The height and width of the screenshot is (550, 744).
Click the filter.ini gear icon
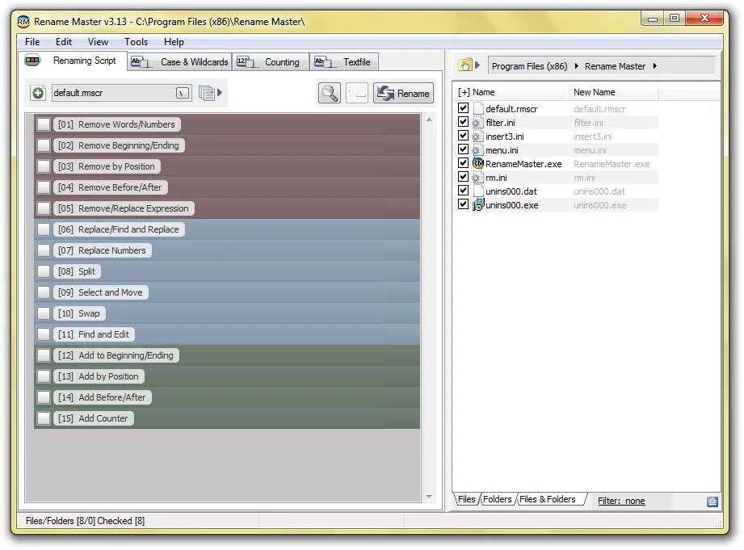[x=477, y=123]
